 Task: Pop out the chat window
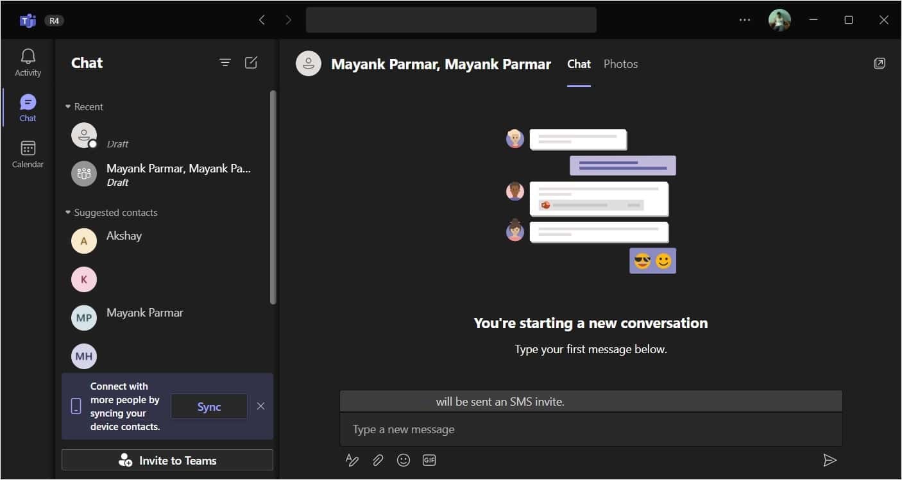point(880,63)
